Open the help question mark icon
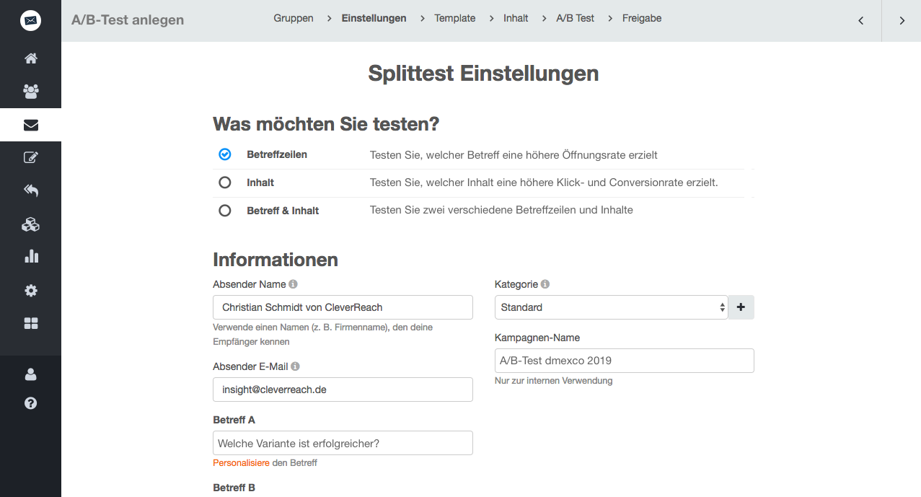The image size is (921, 497). pos(30,403)
